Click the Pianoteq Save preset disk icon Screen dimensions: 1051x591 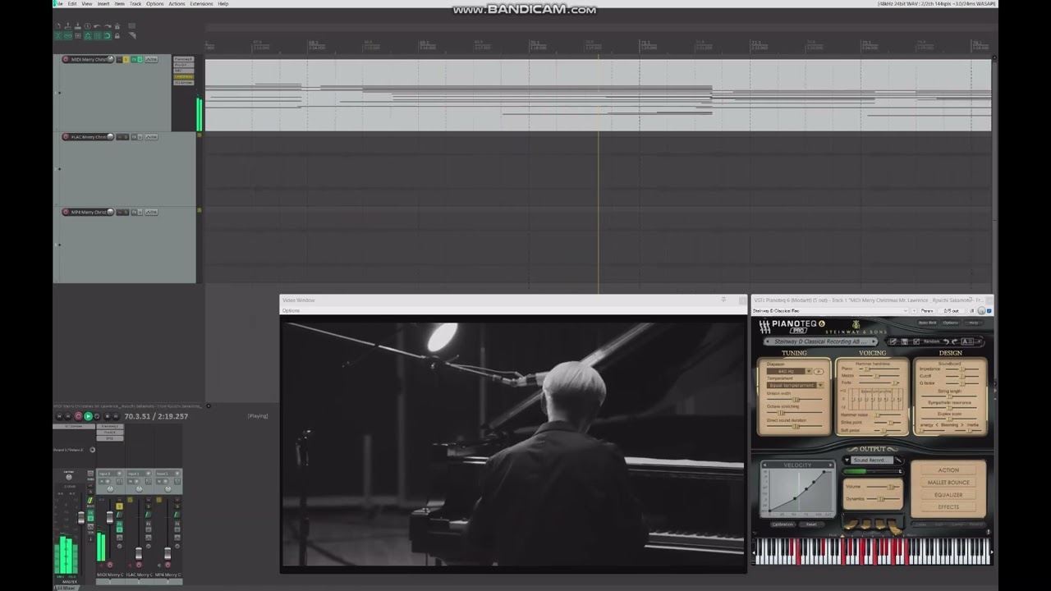pos(904,341)
